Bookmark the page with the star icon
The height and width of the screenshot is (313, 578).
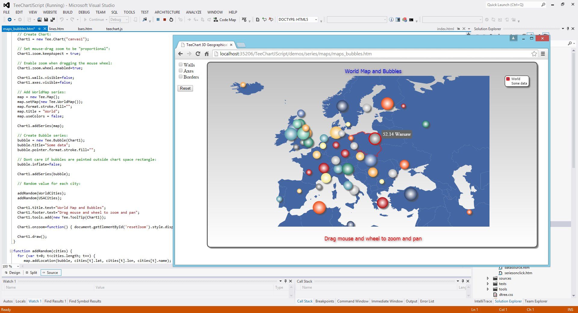534,54
